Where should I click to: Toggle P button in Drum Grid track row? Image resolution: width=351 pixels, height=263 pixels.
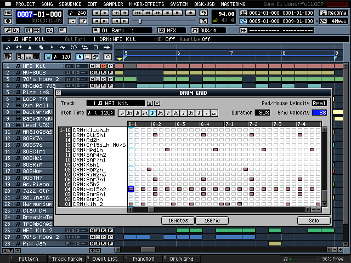pyautogui.click(x=157, y=104)
